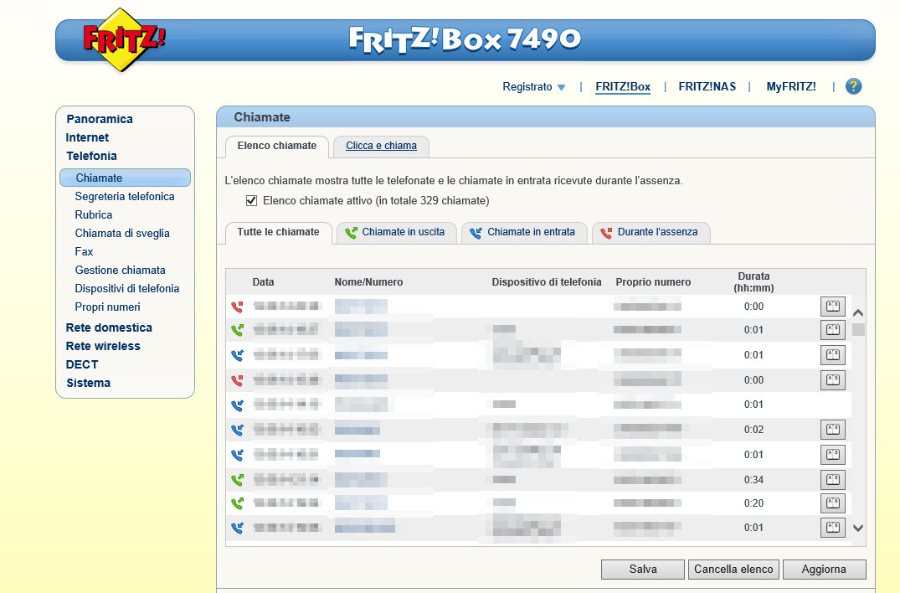Open help via the question mark icon
The height and width of the screenshot is (593, 900).
coord(853,86)
